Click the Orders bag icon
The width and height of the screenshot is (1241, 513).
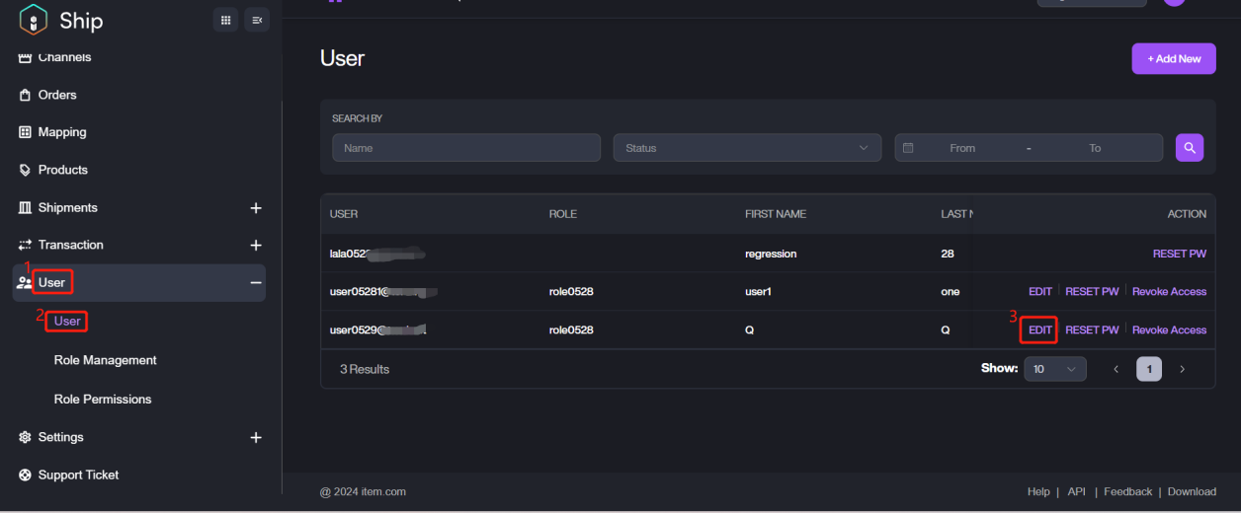(x=26, y=95)
